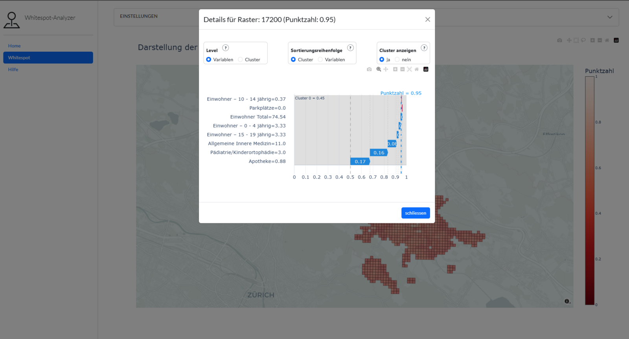This screenshot has width=629, height=339.
Task: Set Level to Cluster
Action: tap(241, 60)
